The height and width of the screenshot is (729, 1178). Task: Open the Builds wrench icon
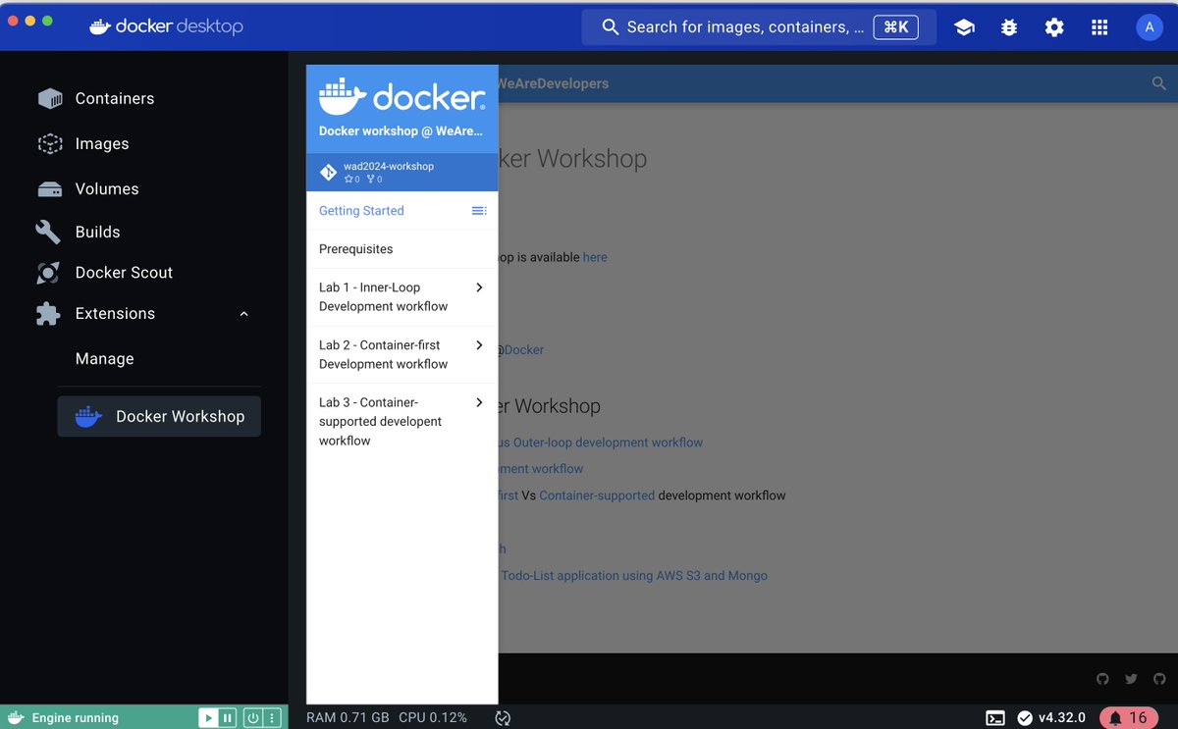(48, 232)
